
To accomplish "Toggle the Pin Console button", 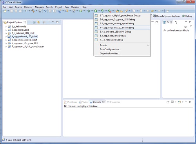I will pyautogui.click(x=168, y=102).
